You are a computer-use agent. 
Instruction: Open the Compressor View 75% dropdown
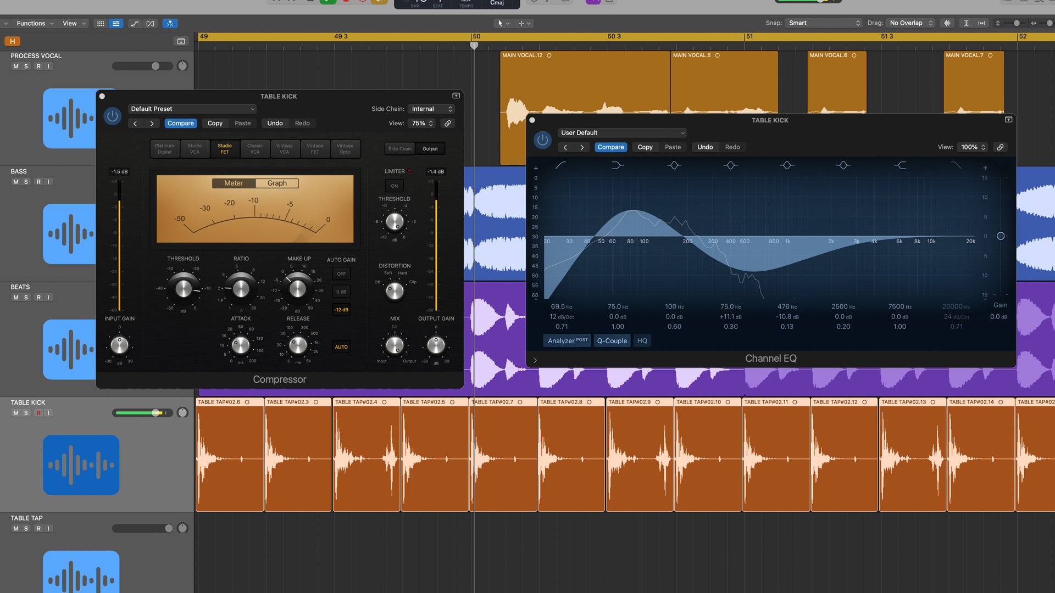[423, 124]
